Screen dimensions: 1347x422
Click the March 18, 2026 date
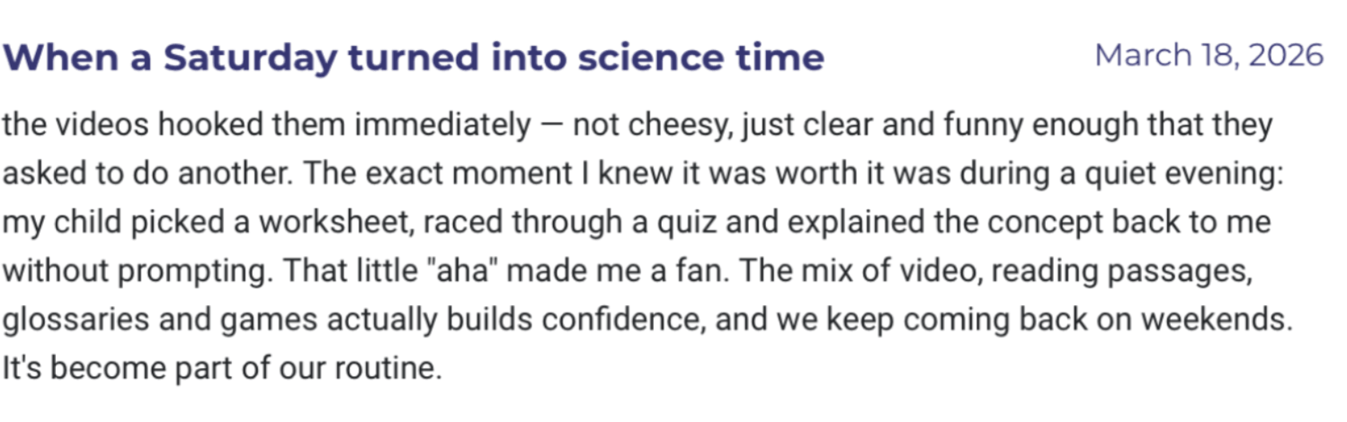1209,56
